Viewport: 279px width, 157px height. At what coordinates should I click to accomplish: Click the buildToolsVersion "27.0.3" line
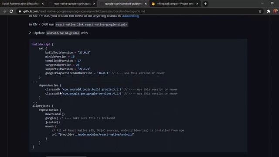[x=68, y=52]
